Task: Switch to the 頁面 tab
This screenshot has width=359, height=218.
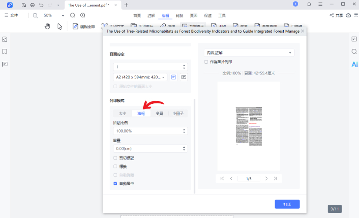Action: tap(194, 16)
